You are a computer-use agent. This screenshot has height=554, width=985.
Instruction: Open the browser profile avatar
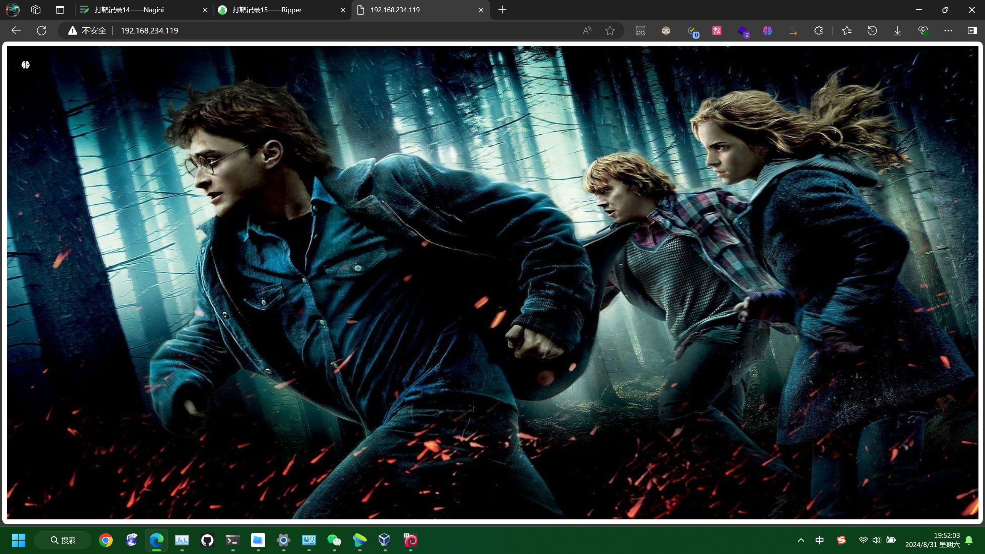[x=13, y=10]
